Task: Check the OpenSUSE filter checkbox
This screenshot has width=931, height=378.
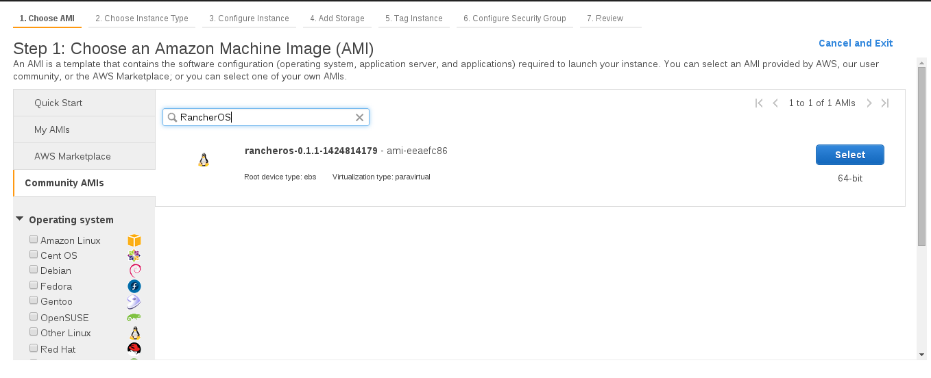Action: pyautogui.click(x=34, y=317)
